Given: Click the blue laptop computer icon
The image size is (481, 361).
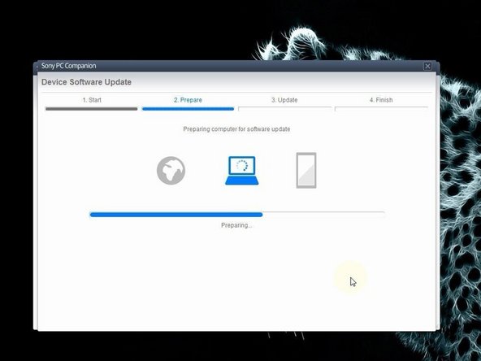Looking at the screenshot, I should [242, 171].
